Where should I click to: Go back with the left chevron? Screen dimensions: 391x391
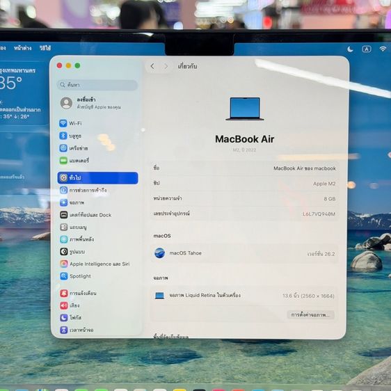pyautogui.click(x=152, y=66)
